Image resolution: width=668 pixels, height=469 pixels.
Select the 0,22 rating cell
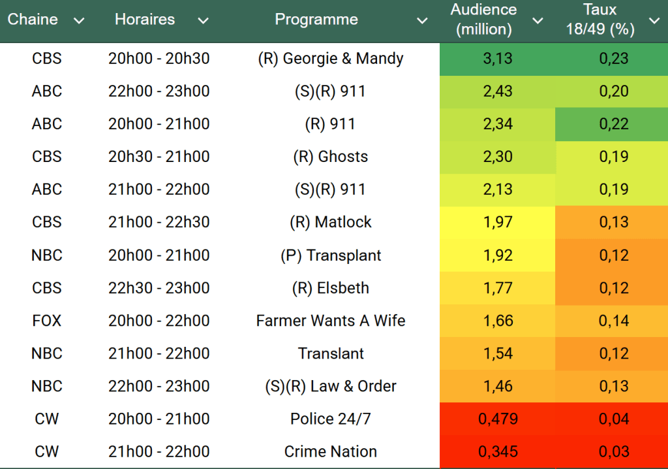coord(613,124)
